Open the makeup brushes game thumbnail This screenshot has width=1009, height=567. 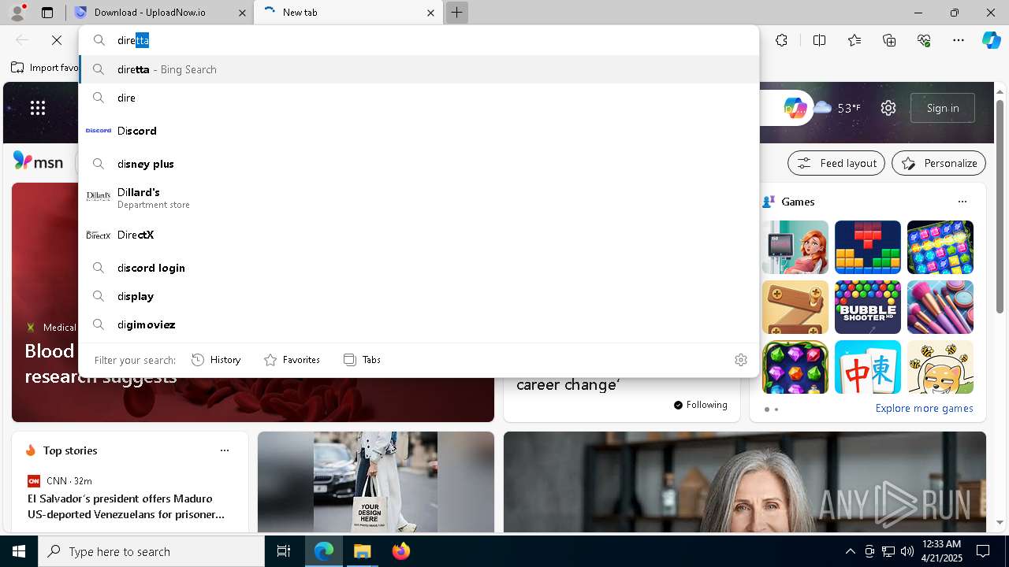tap(940, 307)
